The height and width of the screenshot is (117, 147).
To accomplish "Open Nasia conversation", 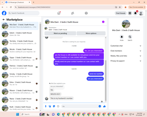I will pyautogui.click(x=20, y=100).
